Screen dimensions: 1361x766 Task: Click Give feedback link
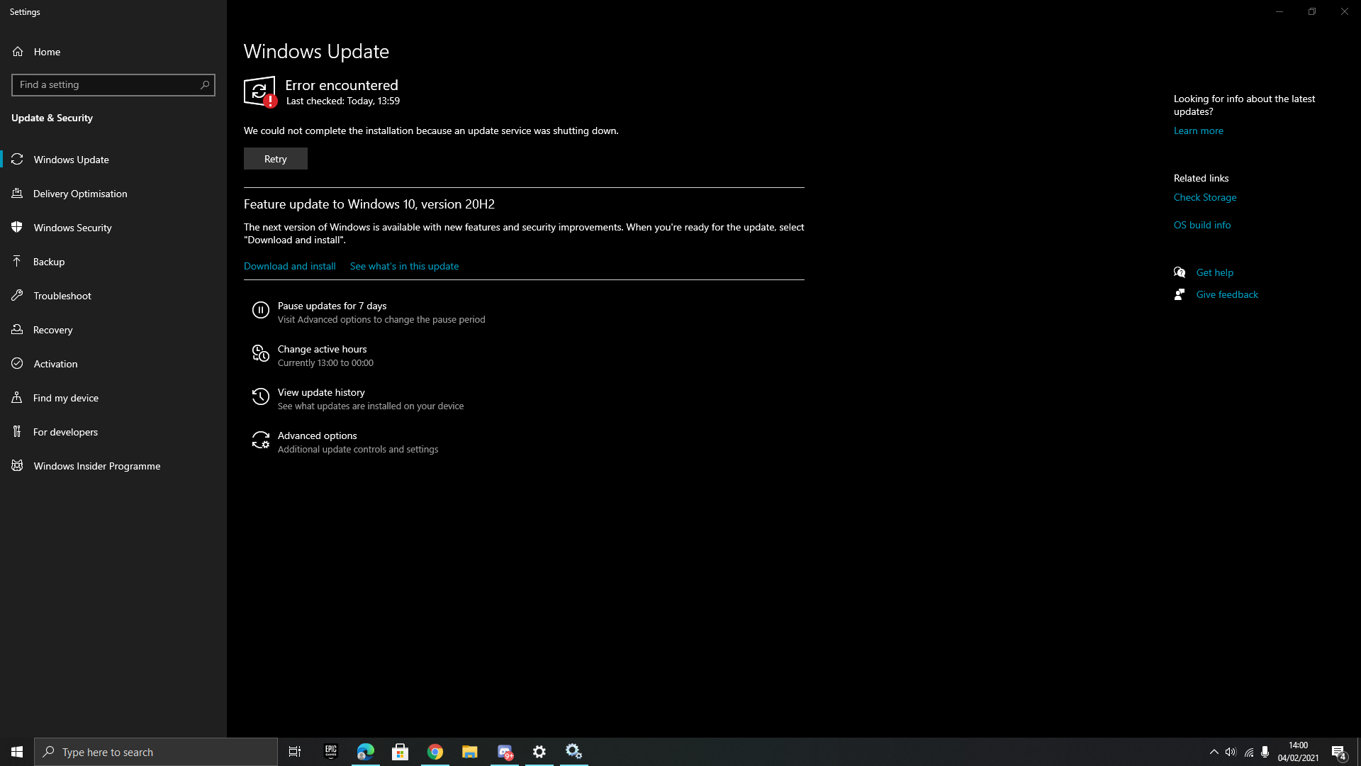coord(1227,294)
